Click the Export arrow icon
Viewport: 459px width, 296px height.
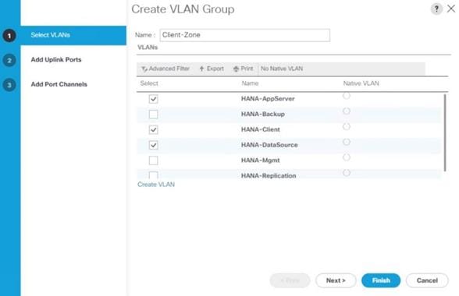coord(201,69)
